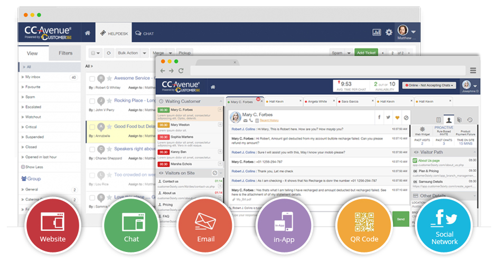Open Josephine user menu arrow in chat window
Viewport: 497px width, 262px height.
click(475, 86)
